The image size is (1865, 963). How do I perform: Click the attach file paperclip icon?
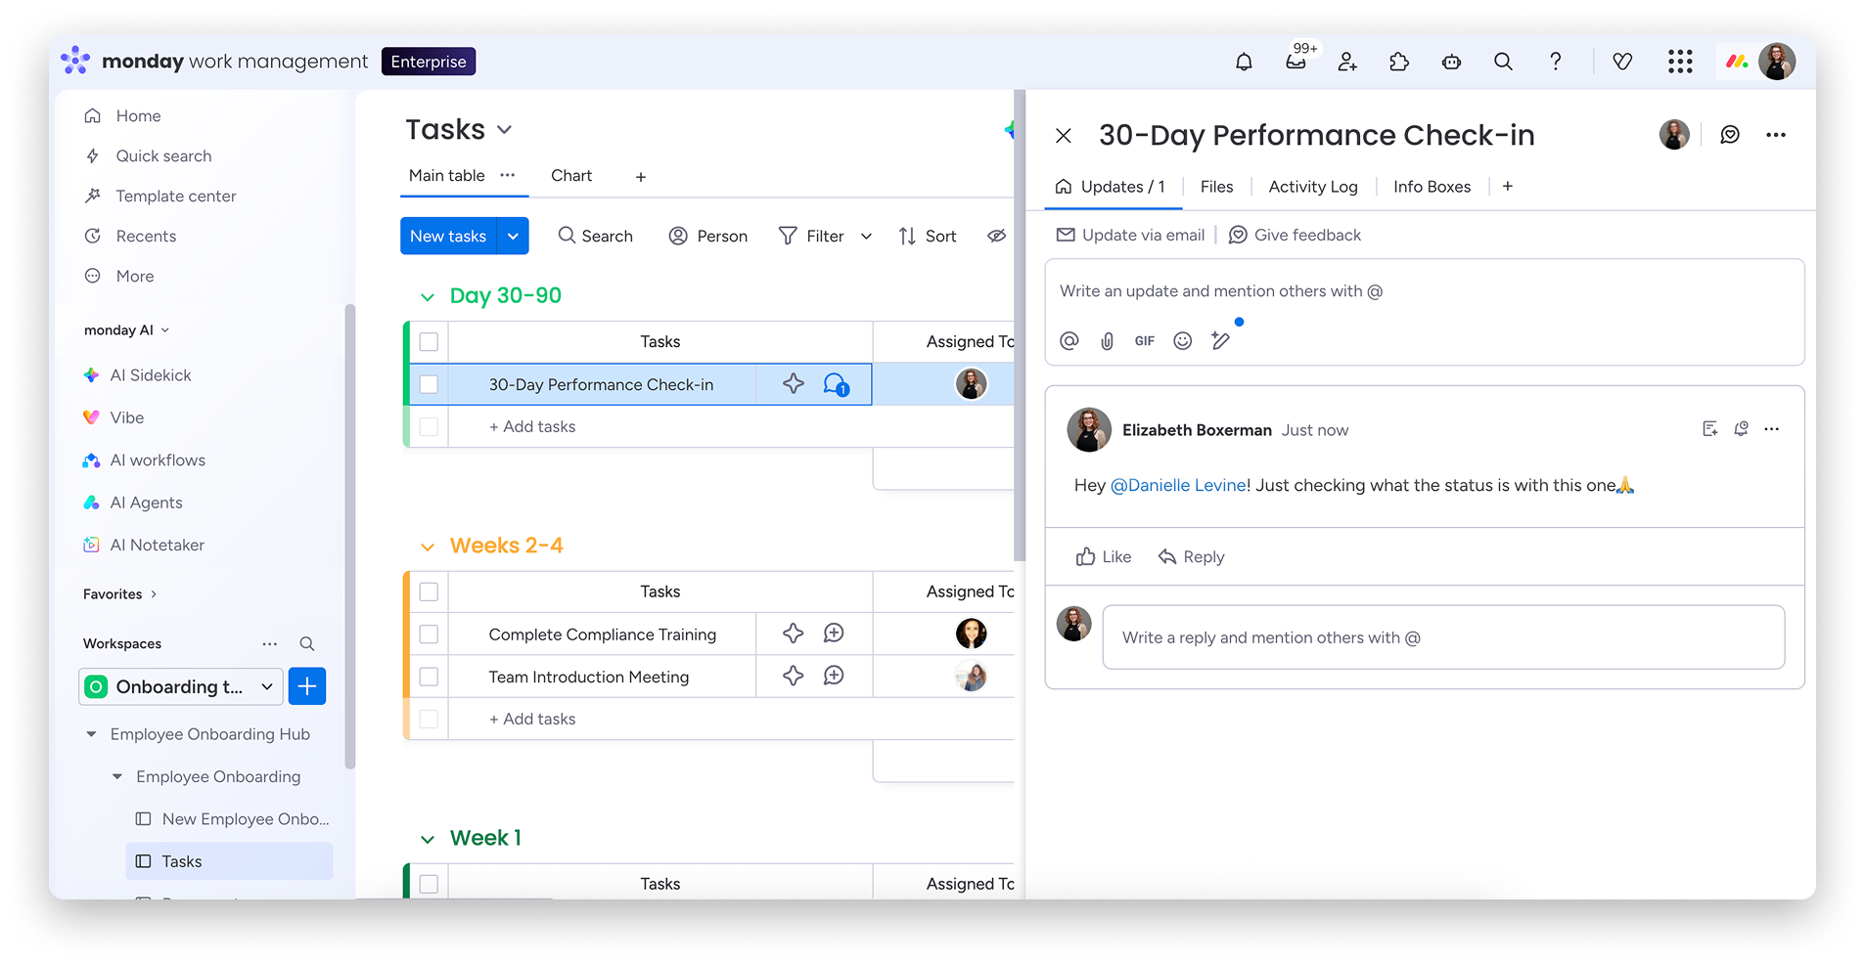1107,341
